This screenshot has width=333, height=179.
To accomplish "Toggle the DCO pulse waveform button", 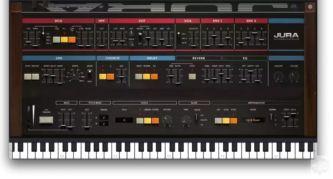I will 56,40.
